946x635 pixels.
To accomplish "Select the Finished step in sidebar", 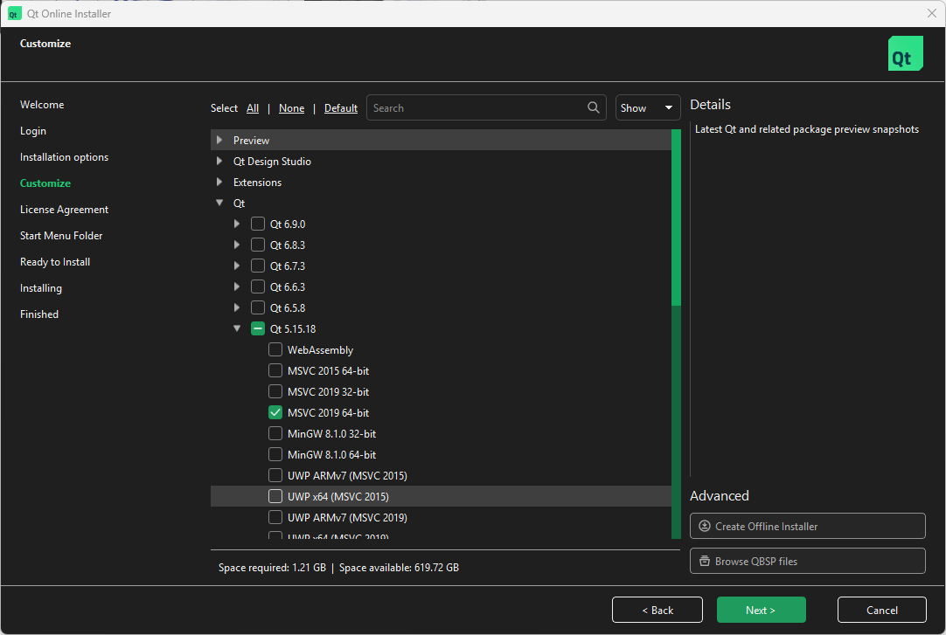I will 39,314.
